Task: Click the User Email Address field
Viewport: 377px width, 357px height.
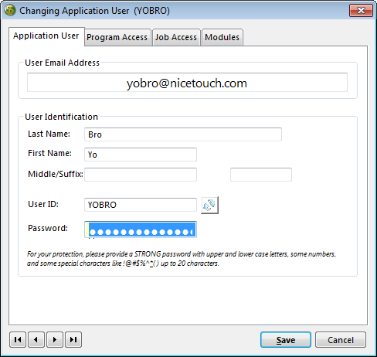Action: (x=187, y=83)
